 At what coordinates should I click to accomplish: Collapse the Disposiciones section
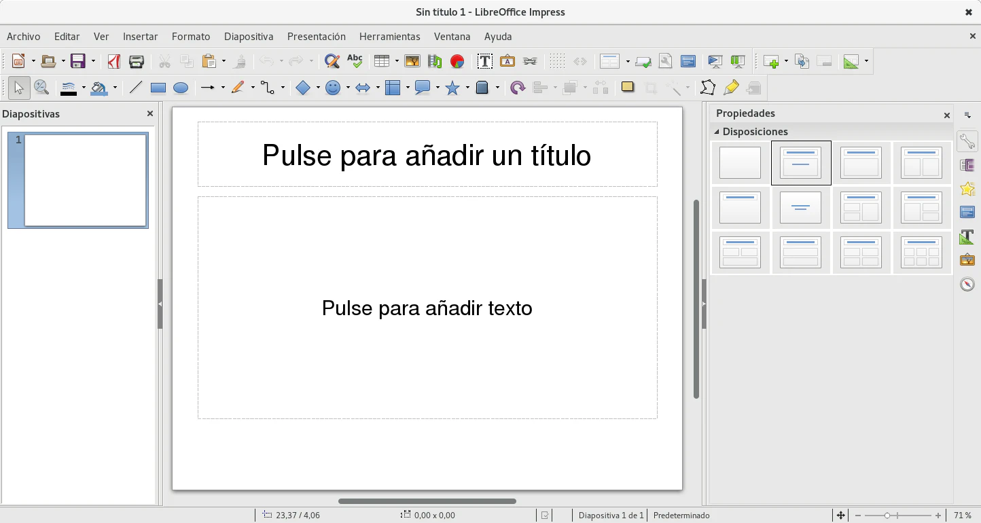pos(716,132)
